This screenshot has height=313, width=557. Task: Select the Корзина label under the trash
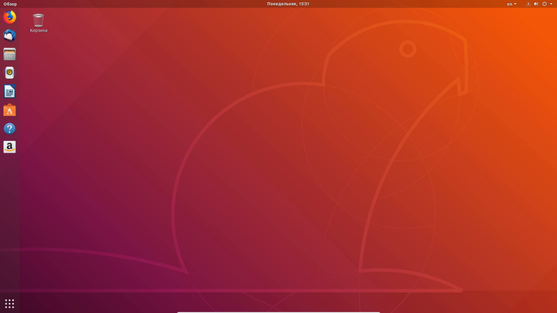38,30
